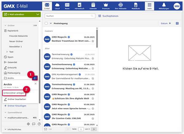Star the Sammeldienst für maditamuster email

tap(93, 78)
